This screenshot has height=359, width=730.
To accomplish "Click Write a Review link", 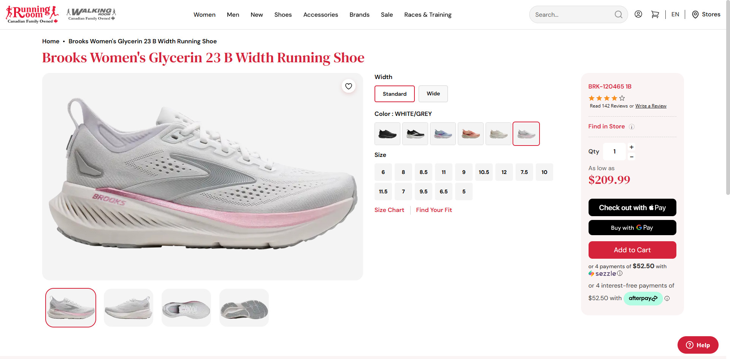I will pyautogui.click(x=651, y=106).
